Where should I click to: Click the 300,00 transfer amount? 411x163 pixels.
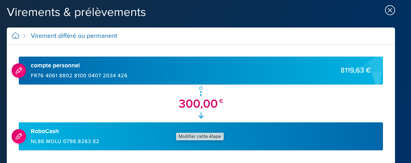tap(198, 104)
